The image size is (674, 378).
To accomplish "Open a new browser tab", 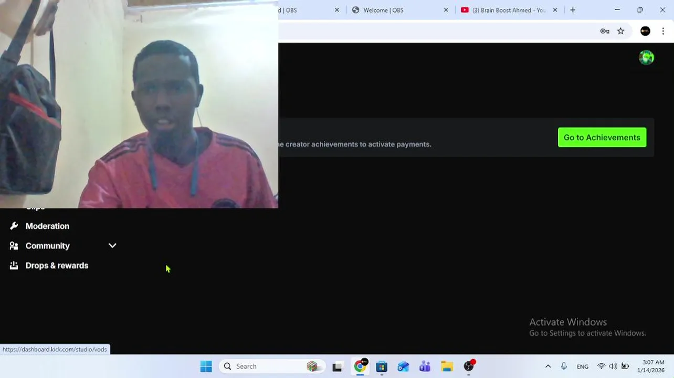I will coord(573,10).
